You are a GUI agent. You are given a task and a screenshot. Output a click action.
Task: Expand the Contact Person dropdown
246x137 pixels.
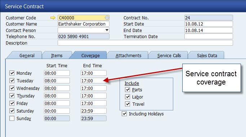coord(107,30)
